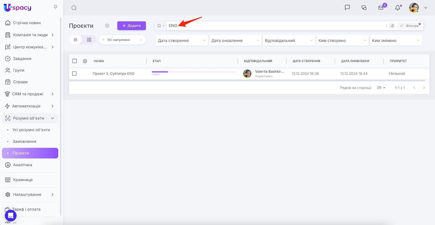The image size is (435, 225).
Task: Click the Додати button
Action: pyautogui.click(x=132, y=26)
